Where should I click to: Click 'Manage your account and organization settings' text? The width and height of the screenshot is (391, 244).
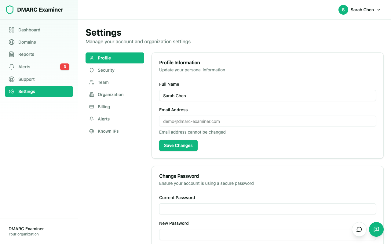click(x=138, y=41)
